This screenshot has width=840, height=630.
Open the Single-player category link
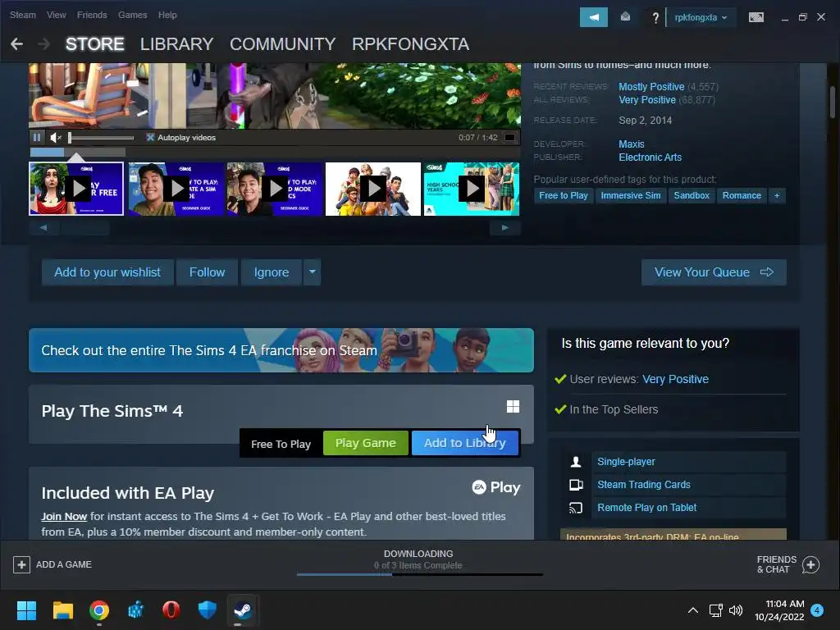tap(626, 461)
